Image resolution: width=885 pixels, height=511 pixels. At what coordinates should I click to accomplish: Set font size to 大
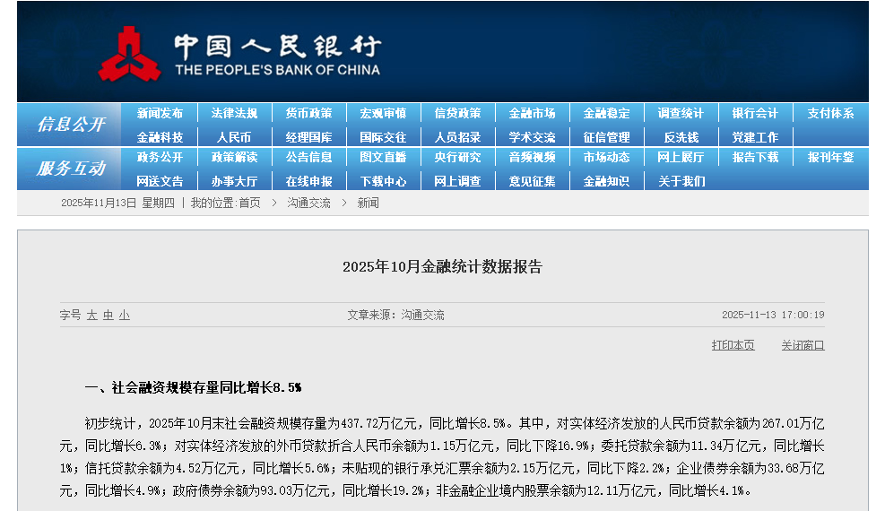tap(92, 316)
